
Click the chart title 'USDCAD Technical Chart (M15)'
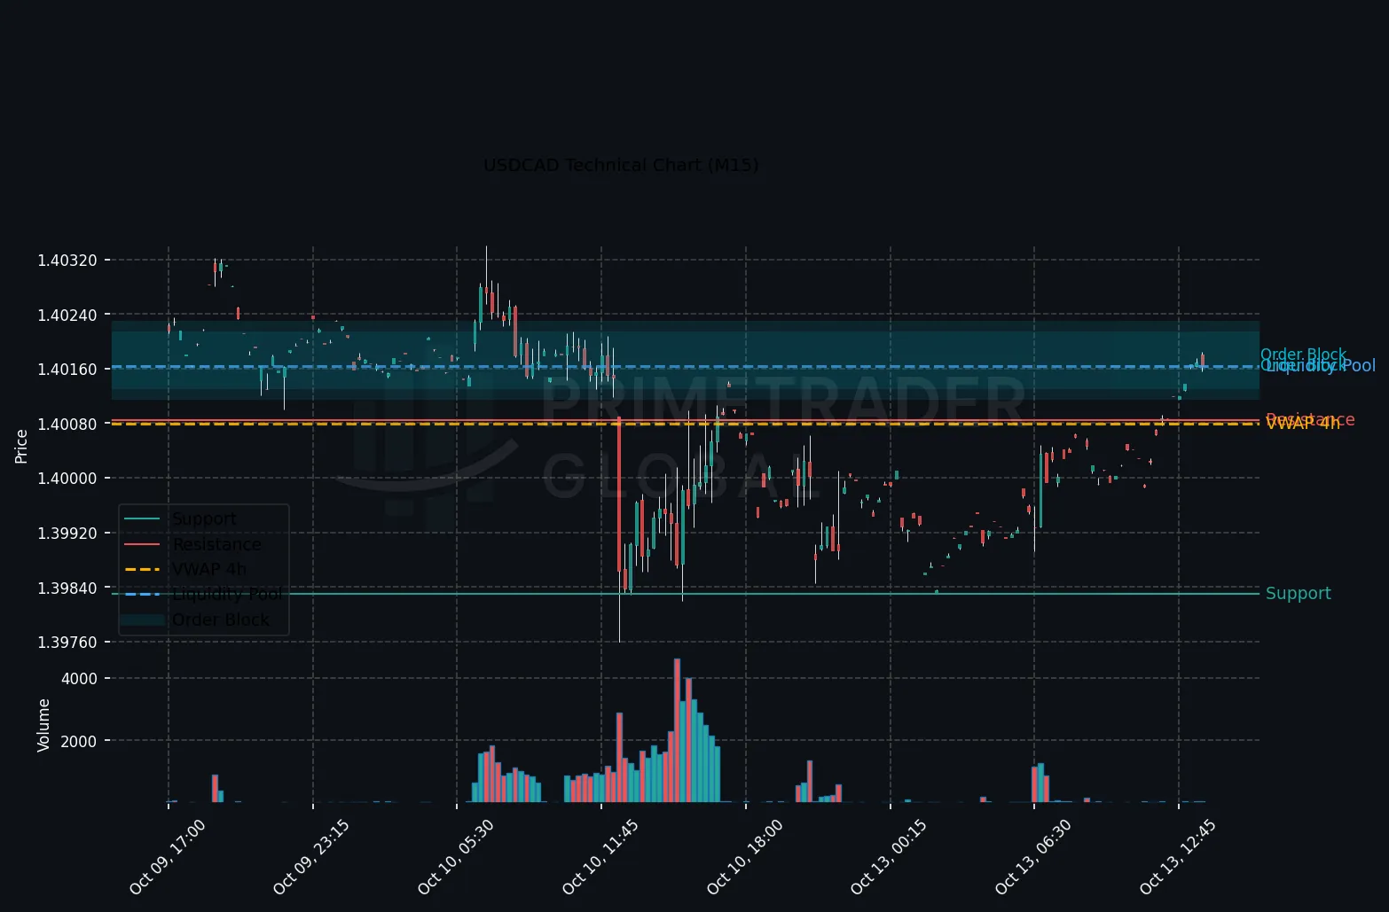pyautogui.click(x=621, y=166)
